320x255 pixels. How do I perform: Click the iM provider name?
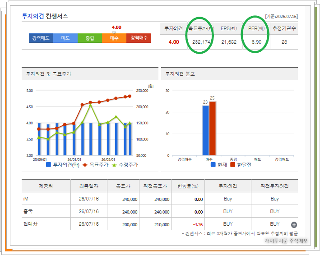(26, 199)
